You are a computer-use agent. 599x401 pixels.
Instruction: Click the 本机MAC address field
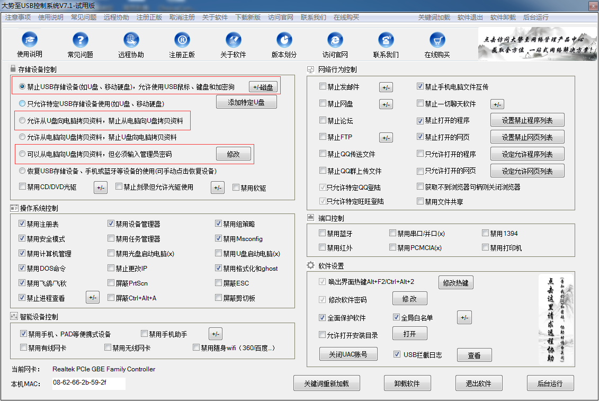[x=88, y=382]
